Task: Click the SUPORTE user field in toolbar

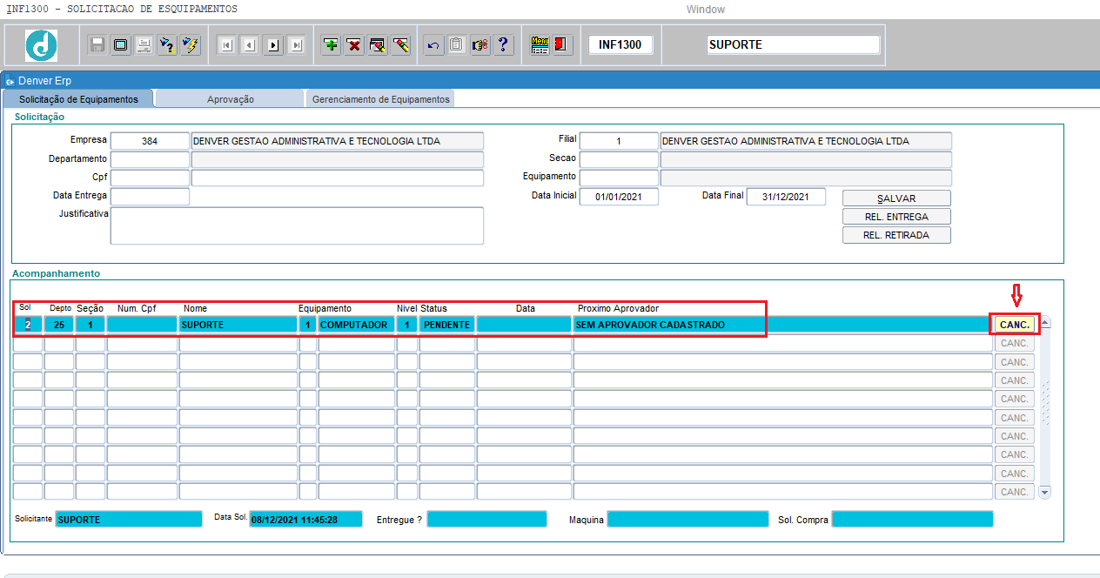Action: [793, 44]
